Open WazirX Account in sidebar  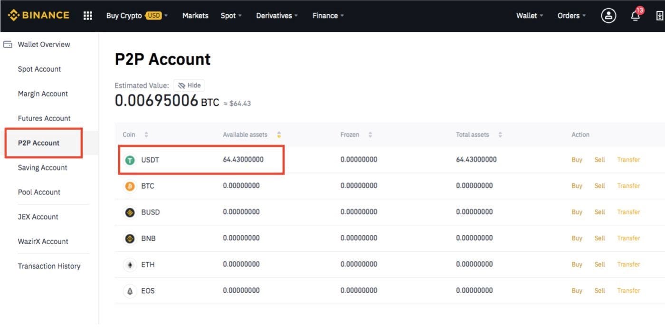pos(43,241)
